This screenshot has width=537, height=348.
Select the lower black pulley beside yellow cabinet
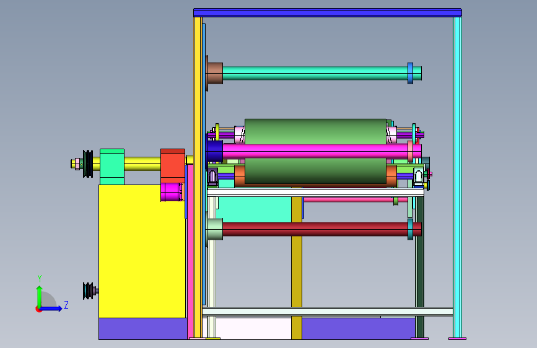(x=89, y=291)
